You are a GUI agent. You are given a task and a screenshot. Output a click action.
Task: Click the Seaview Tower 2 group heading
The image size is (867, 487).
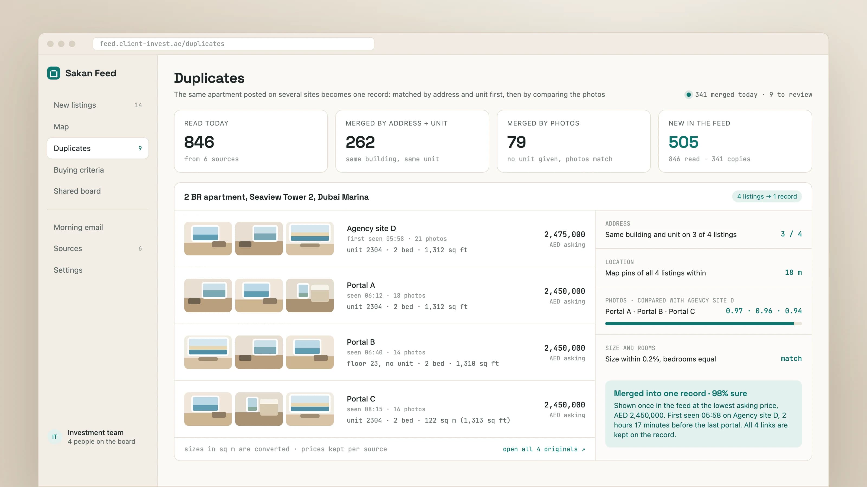coord(276,197)
